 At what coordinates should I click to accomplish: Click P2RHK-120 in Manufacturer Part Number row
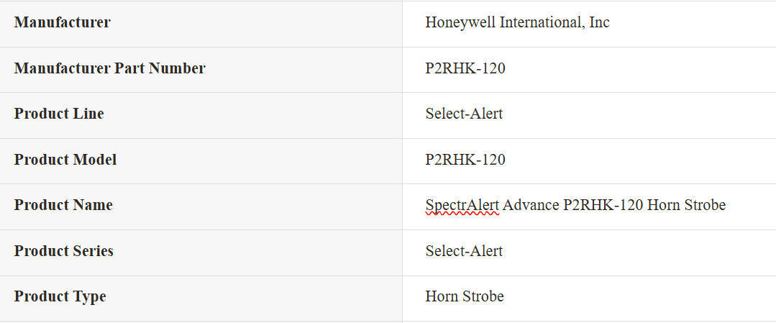[465, 68]
